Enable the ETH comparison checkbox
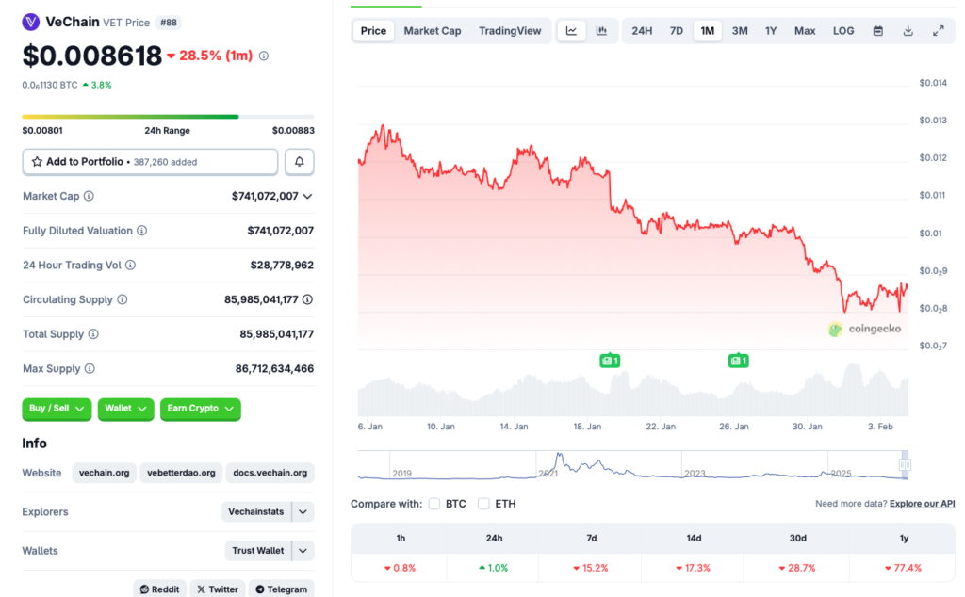Screen dimensions: 965x597 click(483, 503)
